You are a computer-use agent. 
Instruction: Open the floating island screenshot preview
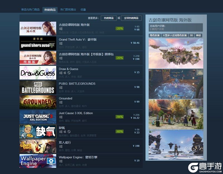click(x=176, y=53)
